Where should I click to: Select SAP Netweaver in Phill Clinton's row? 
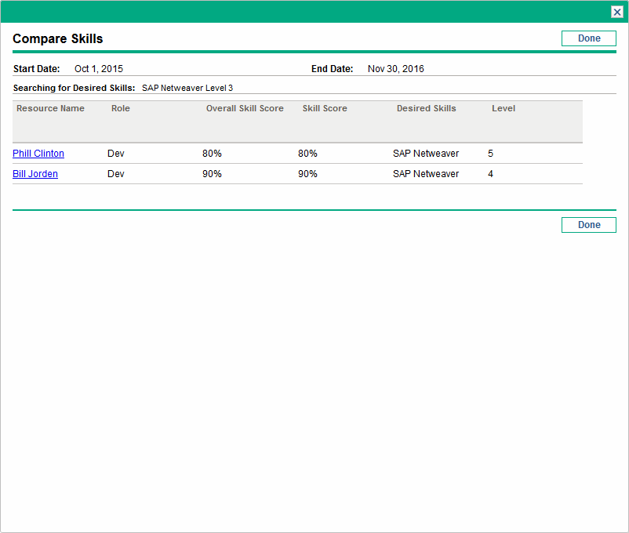[426, 154]
